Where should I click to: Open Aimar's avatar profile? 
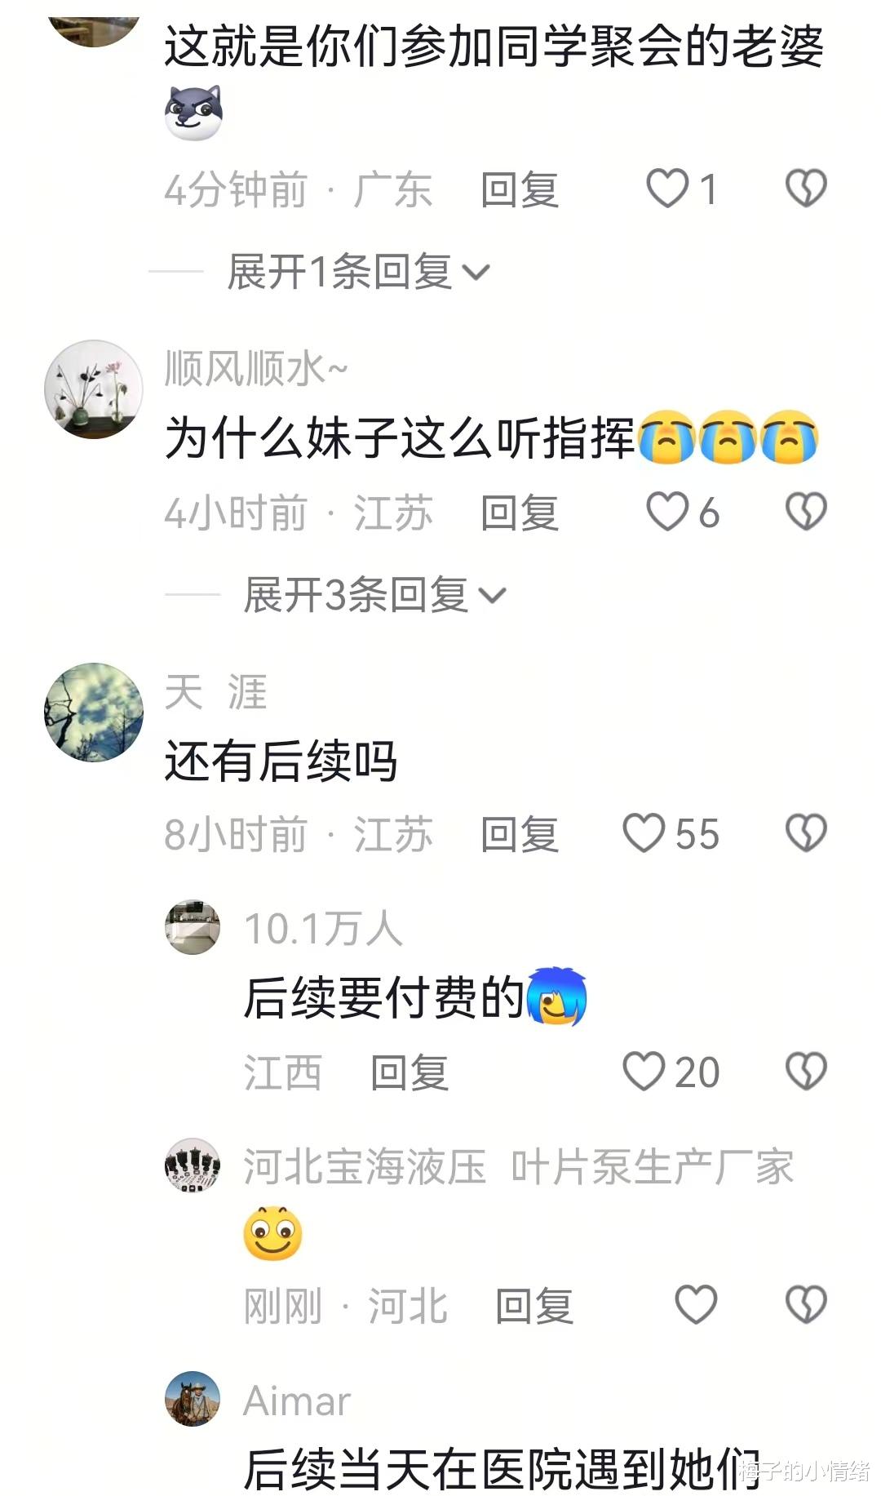click(x=193, y=1399)
